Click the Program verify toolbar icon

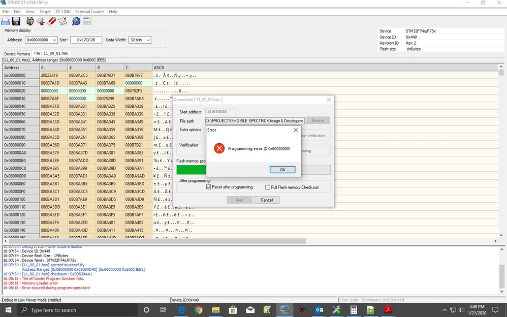click(x=62, y=21)
